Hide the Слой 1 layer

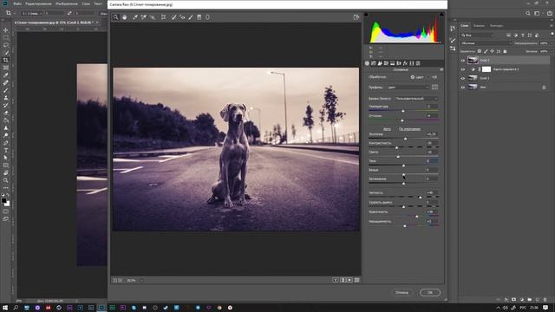[x=462, y=78]
